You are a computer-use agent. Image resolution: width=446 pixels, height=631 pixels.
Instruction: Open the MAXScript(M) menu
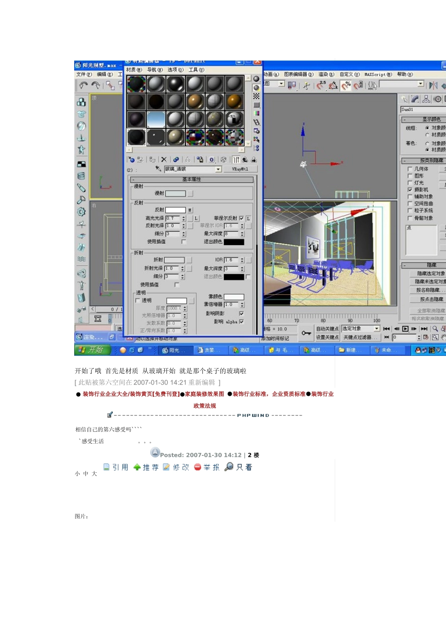pyautogui.click(x=378, y=74)
